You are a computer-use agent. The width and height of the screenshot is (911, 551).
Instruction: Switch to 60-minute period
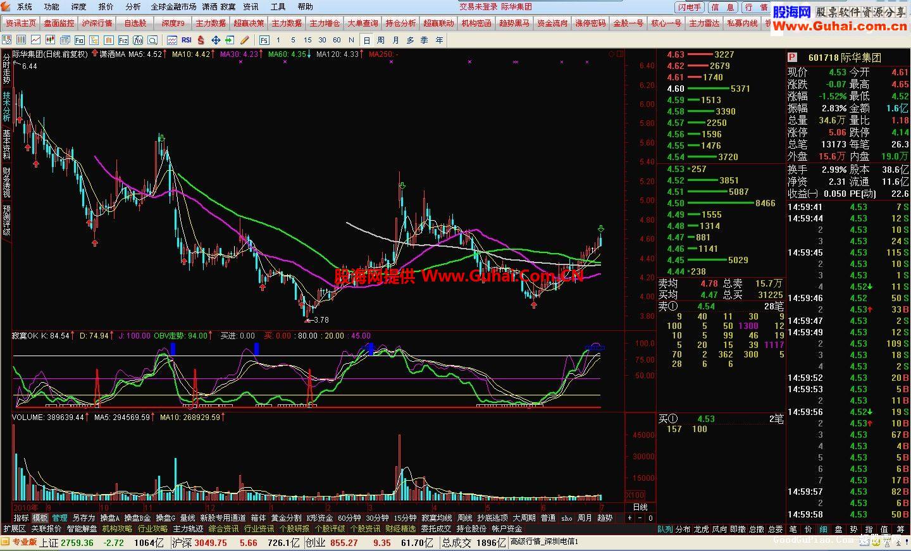337,40
